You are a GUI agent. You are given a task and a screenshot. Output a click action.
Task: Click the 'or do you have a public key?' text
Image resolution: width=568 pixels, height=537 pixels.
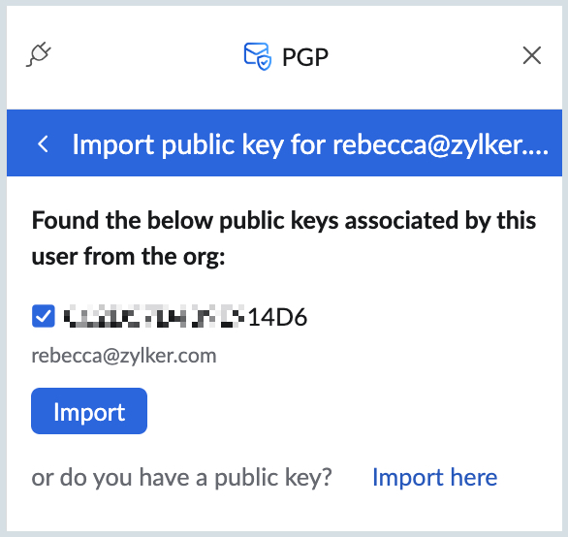click(181, 478)
